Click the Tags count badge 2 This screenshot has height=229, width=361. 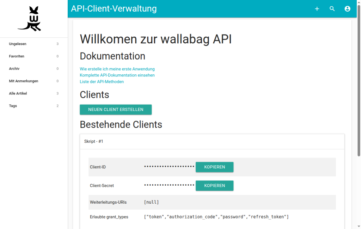(x=57, y=106)
